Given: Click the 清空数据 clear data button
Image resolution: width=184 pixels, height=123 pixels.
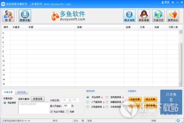Looking at the screenshot, I should (x=151, y=106).
